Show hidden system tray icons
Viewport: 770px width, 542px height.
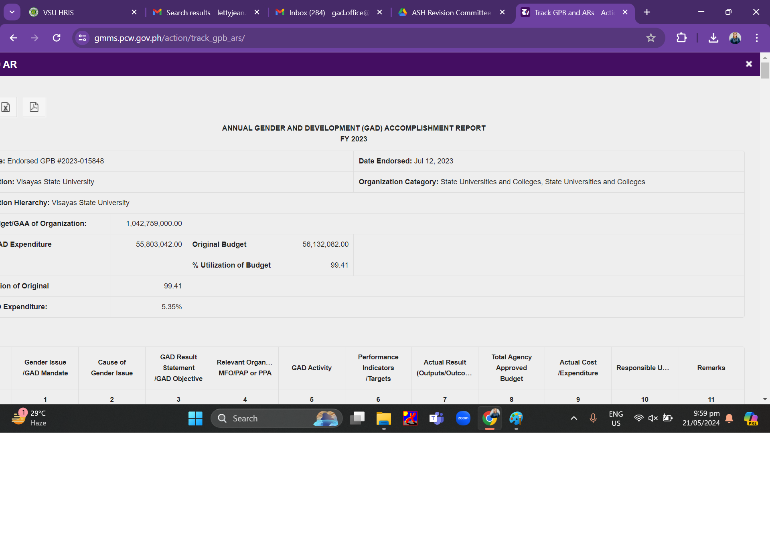point(574,418)
